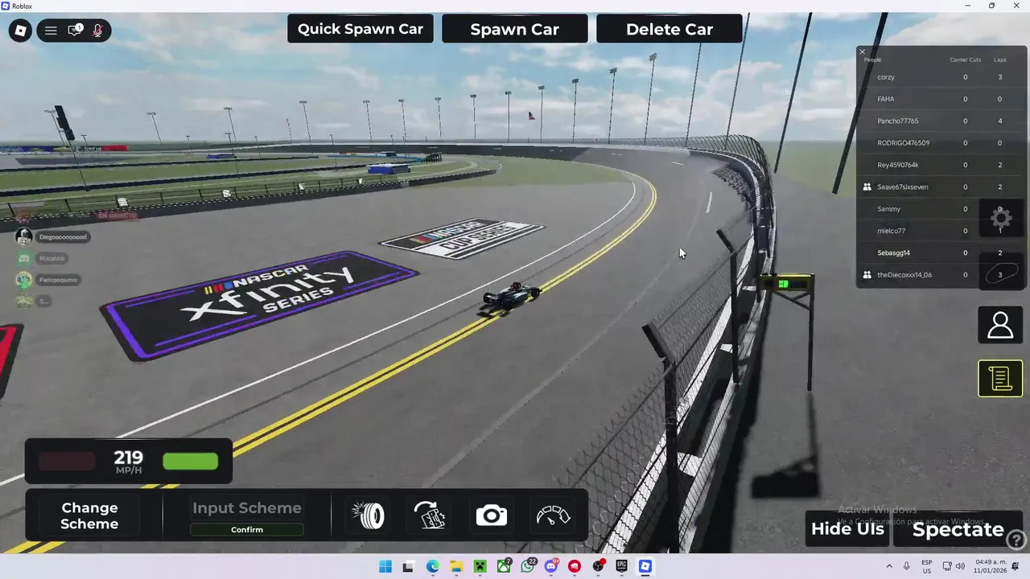
Task: Close the leaderboard panel
Action: (x=862, y=51)
